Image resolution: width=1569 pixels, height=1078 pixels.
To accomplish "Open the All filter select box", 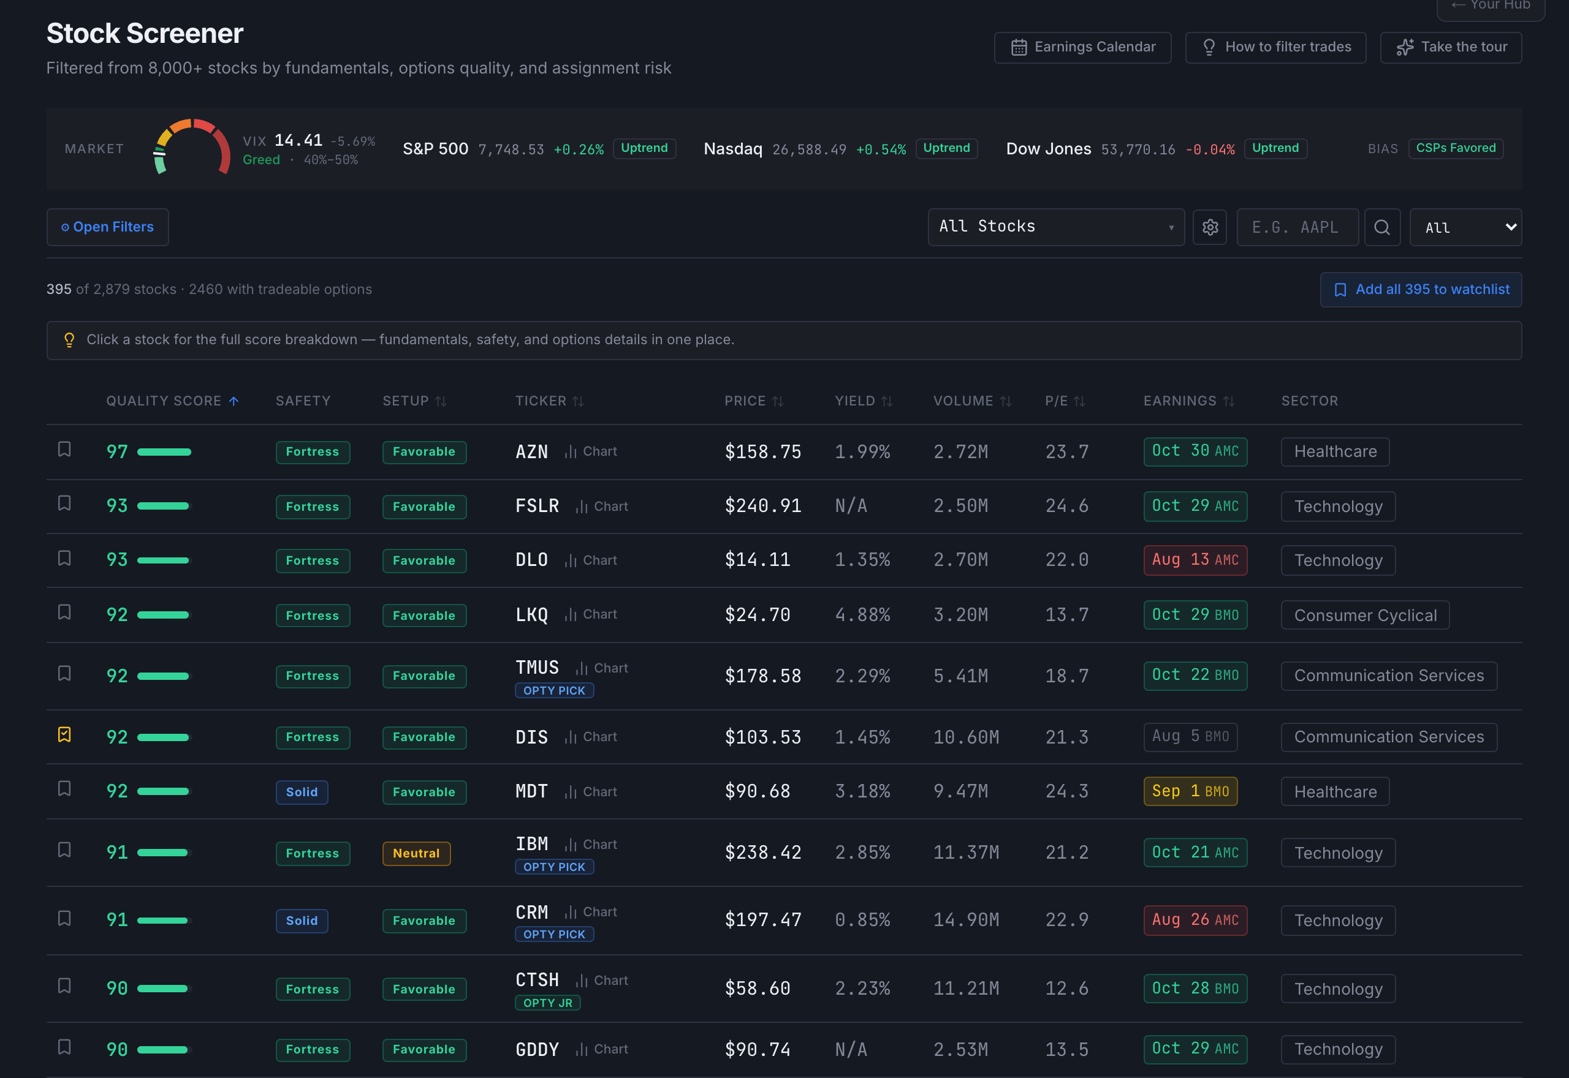I will (x=1465, y=227).
